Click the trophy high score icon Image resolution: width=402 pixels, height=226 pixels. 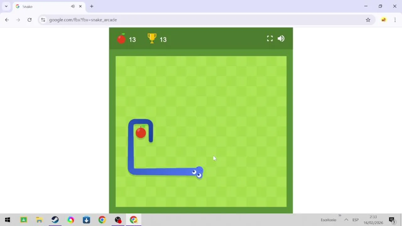point(152,38)
